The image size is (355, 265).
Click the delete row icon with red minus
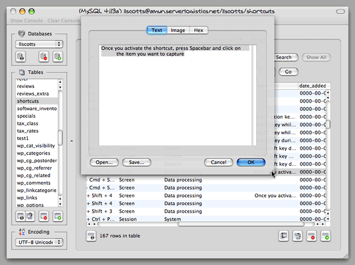(311, 236)
